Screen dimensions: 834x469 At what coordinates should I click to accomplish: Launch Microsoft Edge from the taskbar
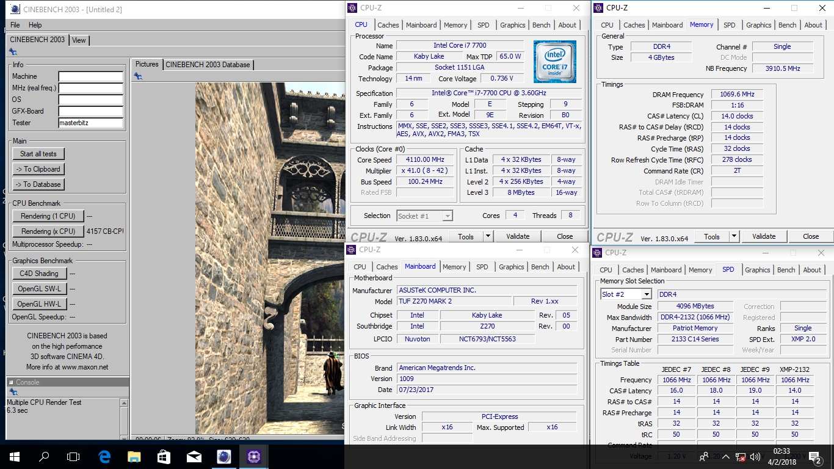pyautogui.click(x=104, y=456)
